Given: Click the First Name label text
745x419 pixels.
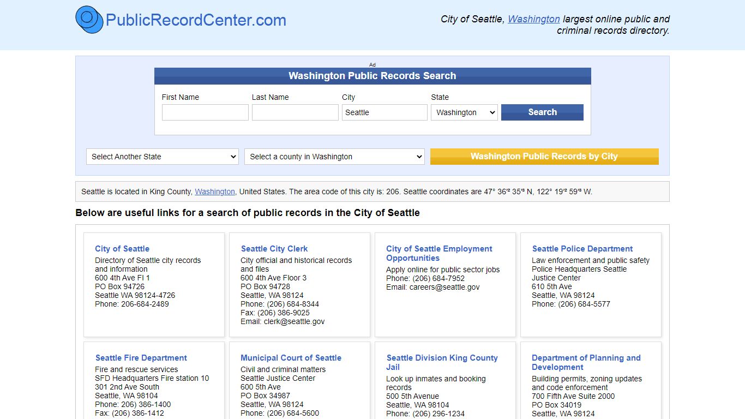Looking at the screenshot, I should click(x=181, y=97).
